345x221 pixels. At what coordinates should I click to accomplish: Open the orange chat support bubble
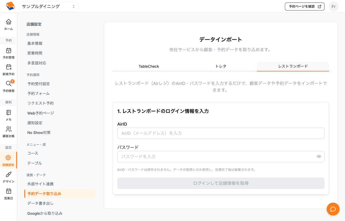coord(333,209)
